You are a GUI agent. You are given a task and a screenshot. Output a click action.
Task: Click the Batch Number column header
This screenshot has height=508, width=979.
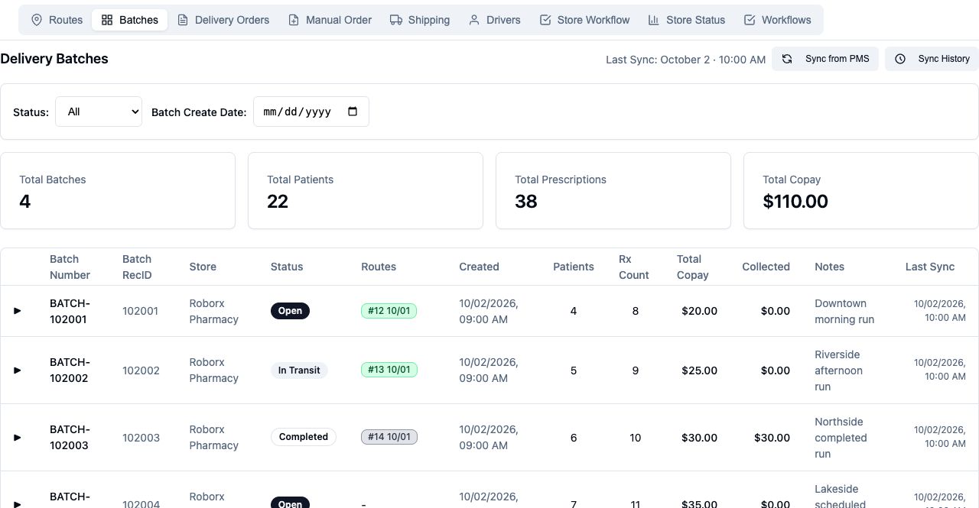(x=70, y=267)
